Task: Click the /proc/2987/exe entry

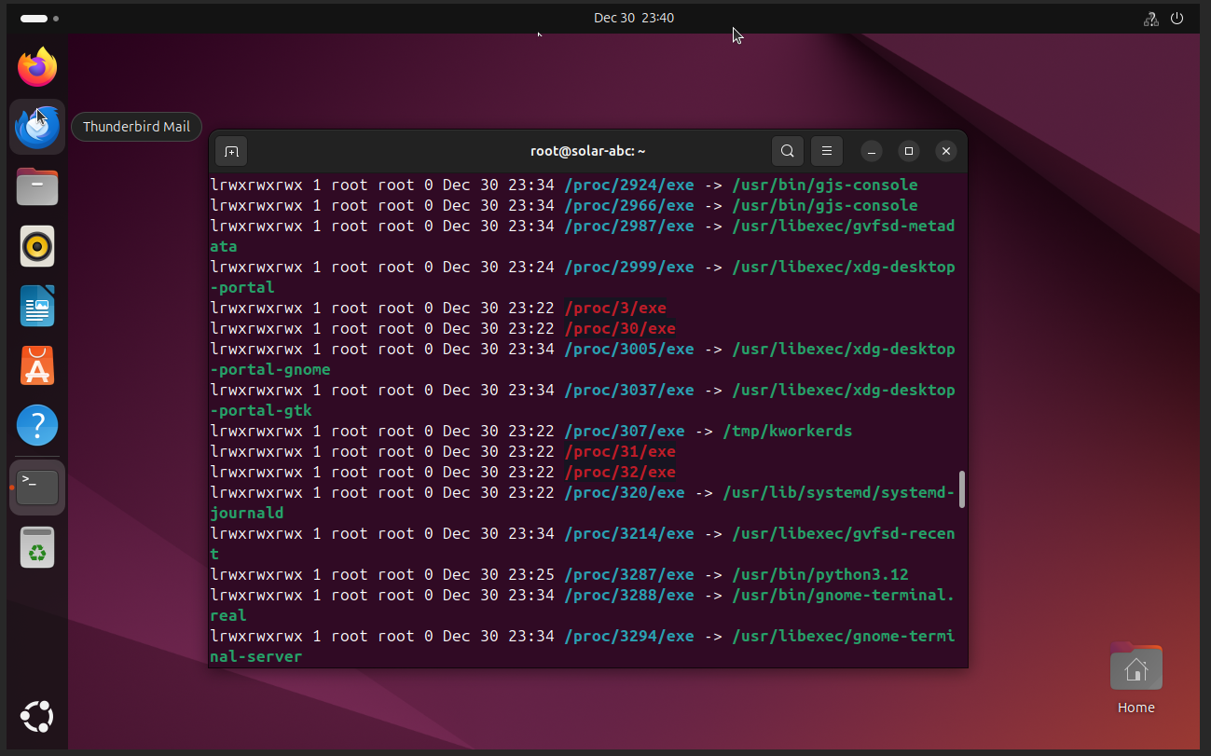Action: pos(629,226)
